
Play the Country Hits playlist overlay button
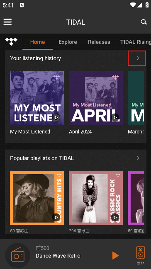(56, 218)
